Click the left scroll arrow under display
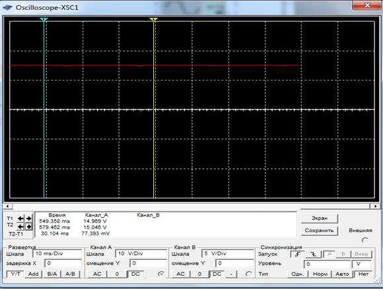383x289 pixels. click(x=7, y=207)
